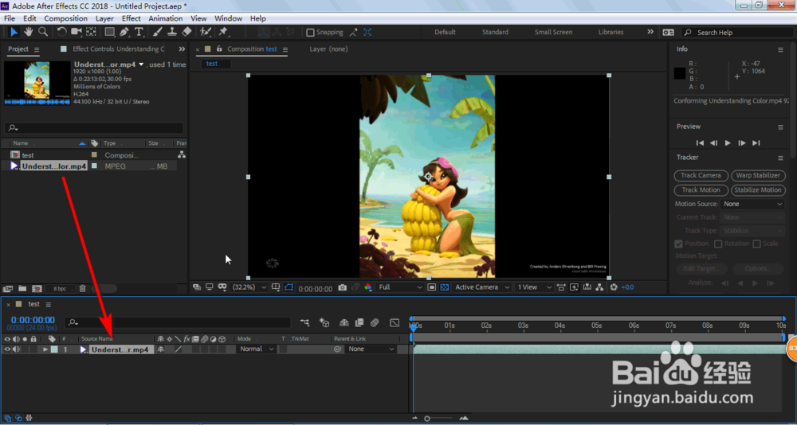Viewport: 797px width, 425px height.
Task: Open the Graph Editor
Action: pos(395,322)
